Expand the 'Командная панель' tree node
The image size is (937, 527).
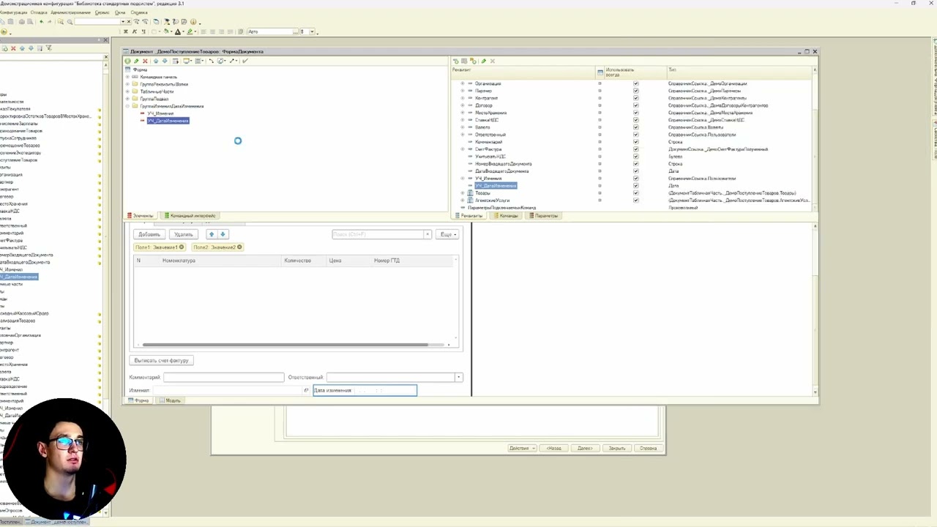click(x=127, y=77)
